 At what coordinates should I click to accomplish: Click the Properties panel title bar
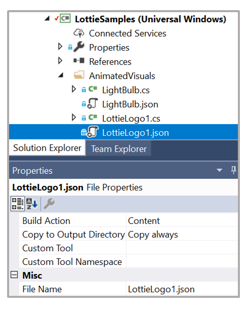coord(123,170)
